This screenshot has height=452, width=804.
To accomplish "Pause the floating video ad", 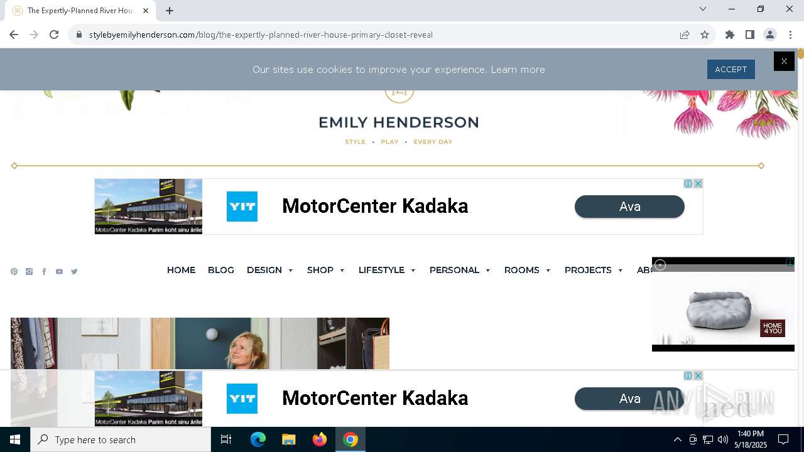I will (665, 340).
